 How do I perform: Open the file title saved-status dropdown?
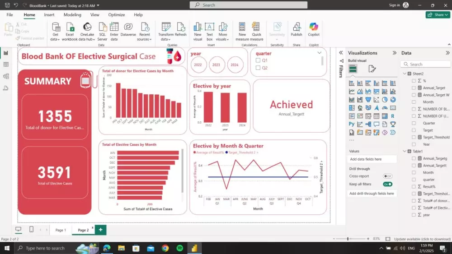point(98,5)
